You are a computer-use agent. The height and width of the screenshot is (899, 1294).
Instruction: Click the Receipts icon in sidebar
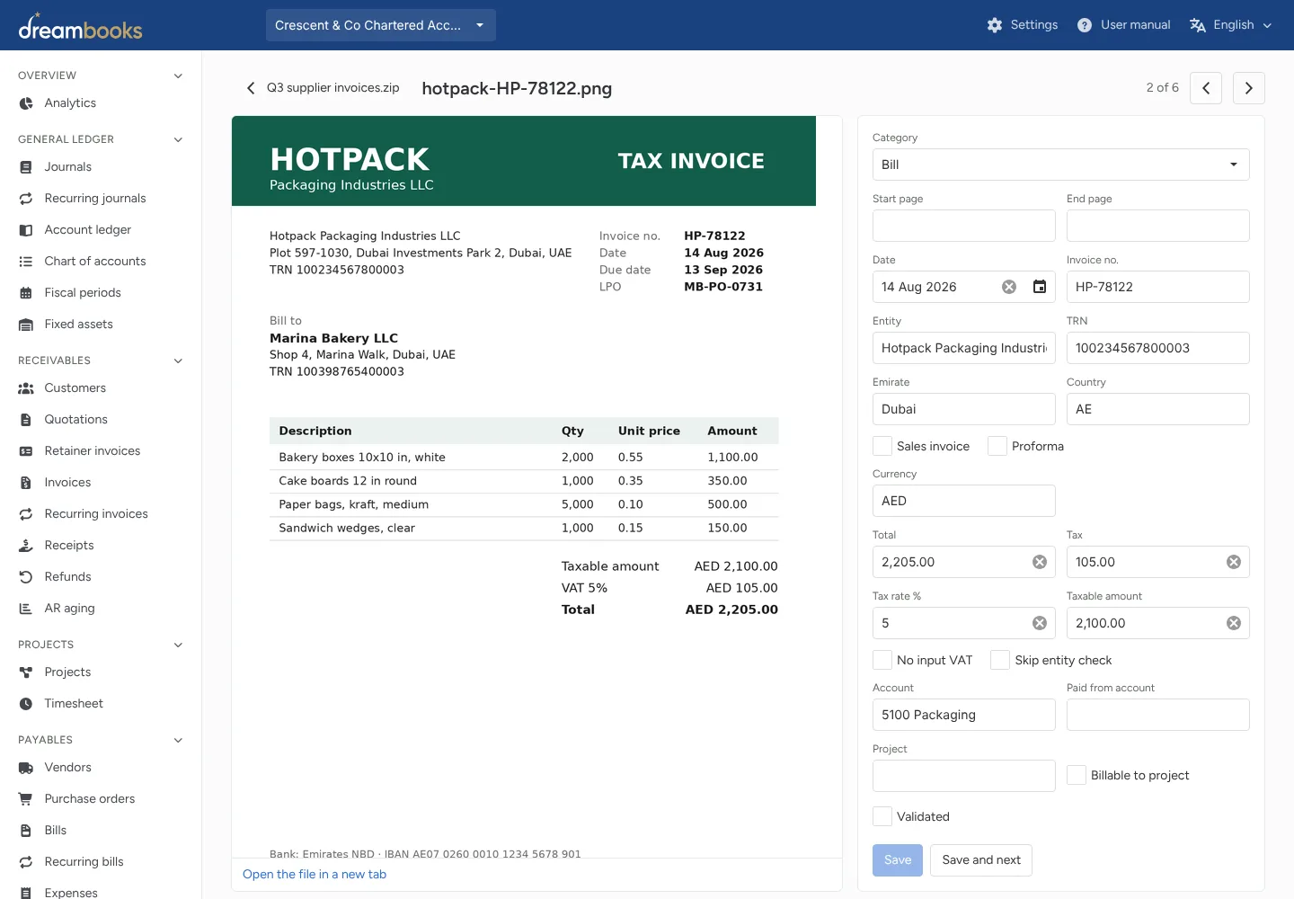pos(26,546)
